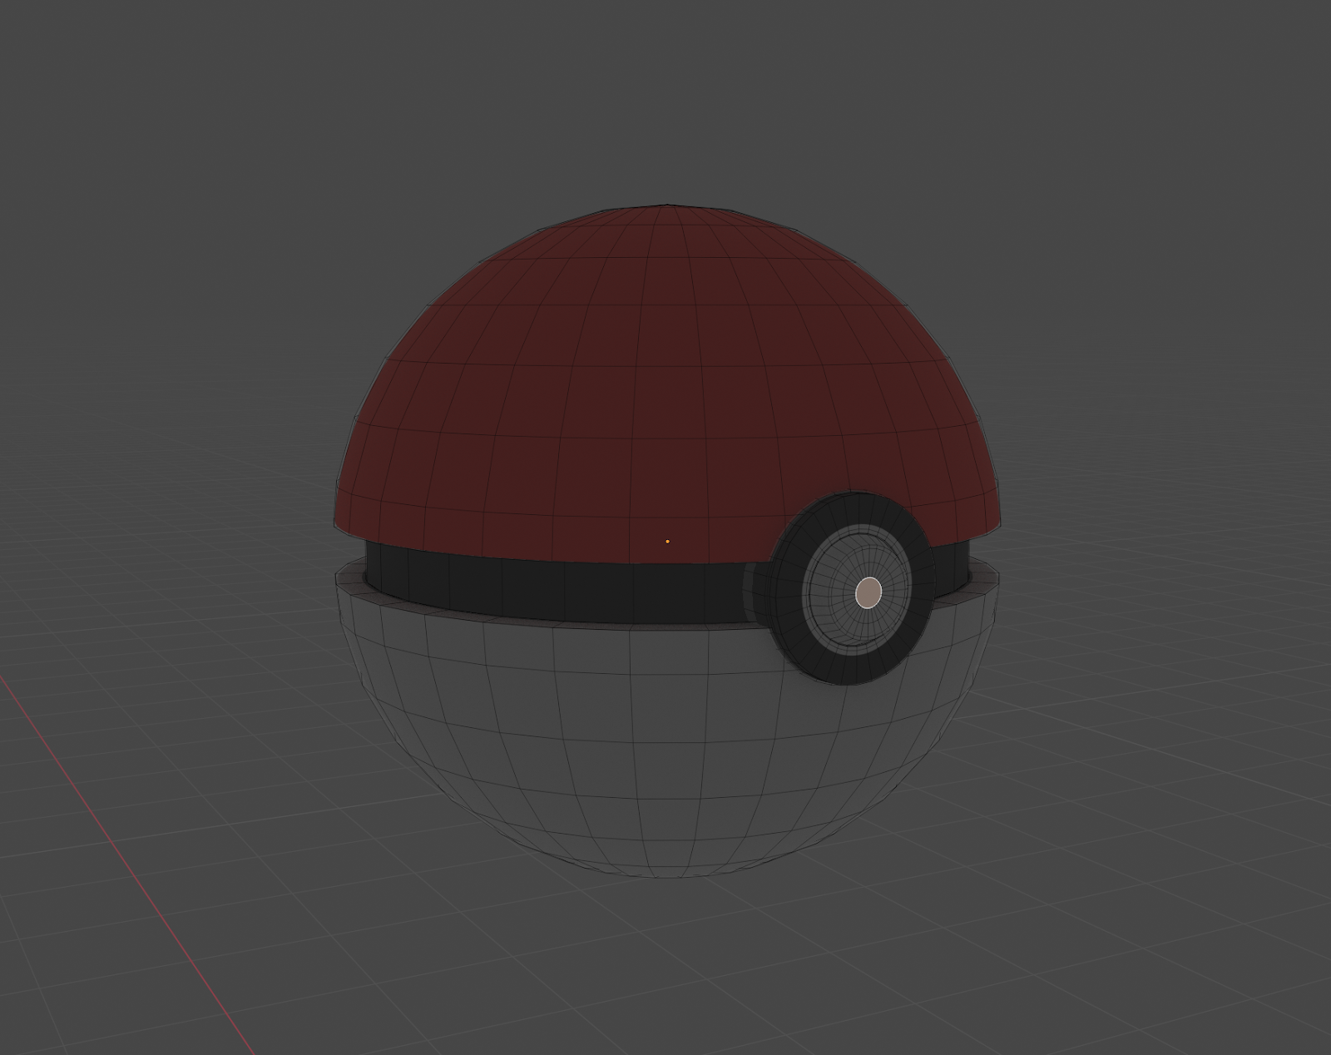Select the red upper hemisphere of the Pokeball
The image size is (1331, 1055).
click(x=665, y=383)
